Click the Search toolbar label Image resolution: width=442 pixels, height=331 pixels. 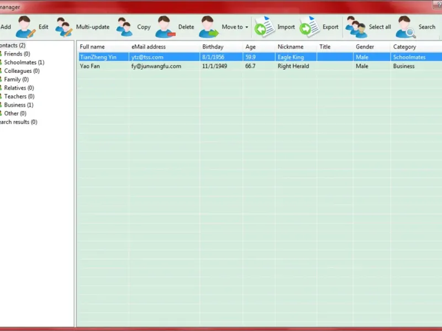pos(427,27)
